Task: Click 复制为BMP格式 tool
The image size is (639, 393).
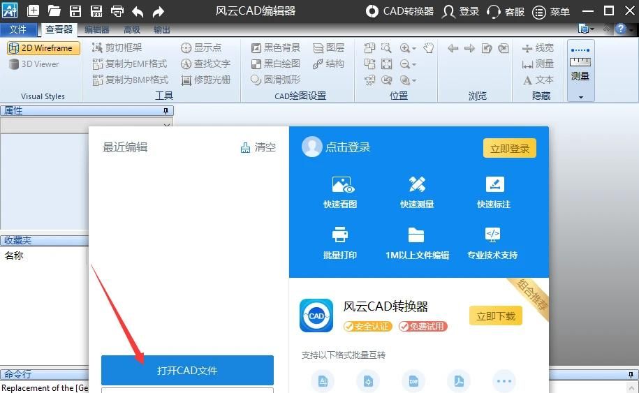Action: [x=131, y=80]
